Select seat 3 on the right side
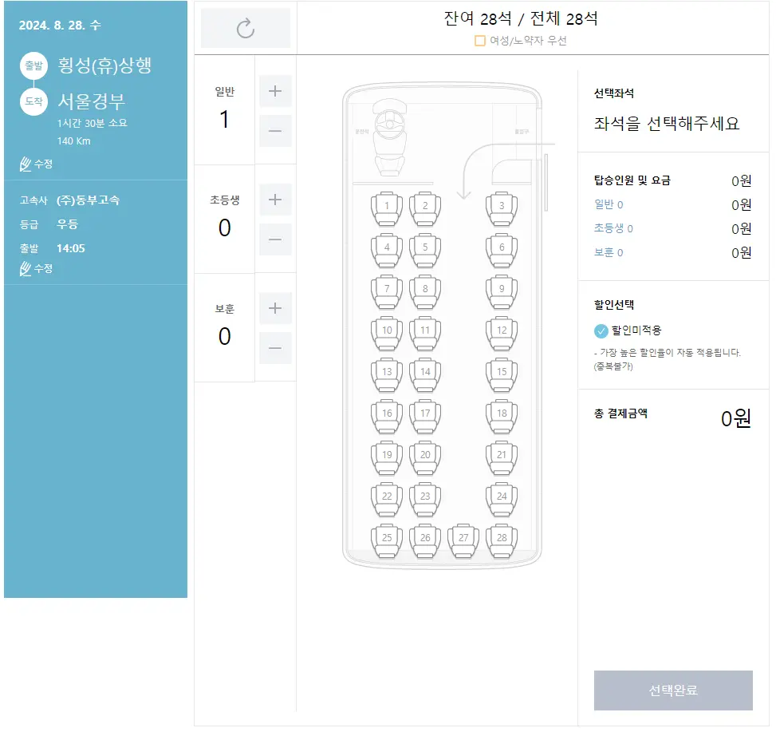The width and height of the screenshot is (776, 732). [x=502, y=208]
